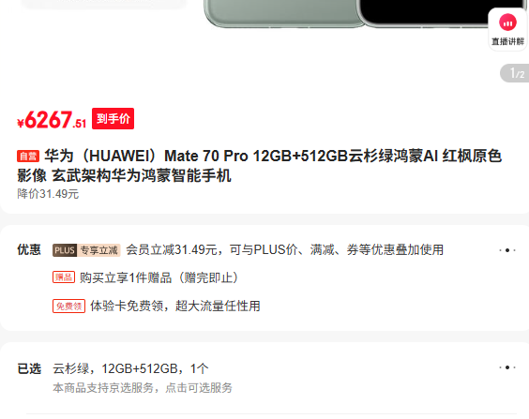Click the 免费领 free-claim tag
The height and width of the screenshot is (419, 529).
(x=68, y=307)
